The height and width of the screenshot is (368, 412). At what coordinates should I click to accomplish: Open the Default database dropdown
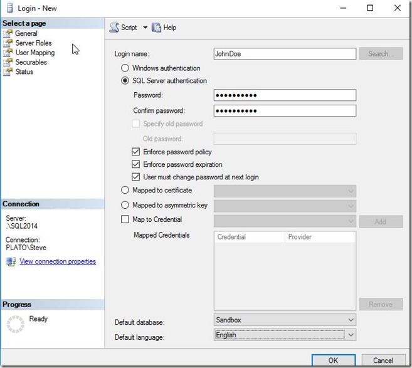click(x=351, y=320)
